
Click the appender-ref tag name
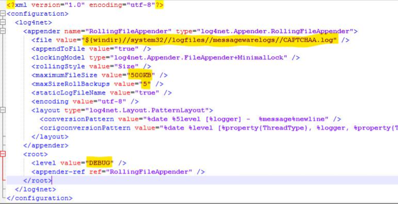pyautogui.click(x=60, y=172)
